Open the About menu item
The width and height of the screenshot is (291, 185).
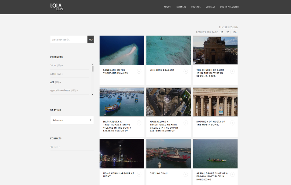167,7
